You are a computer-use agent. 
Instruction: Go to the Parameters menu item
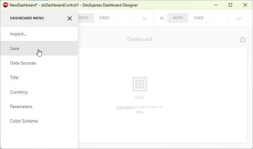(x=39, y=106)
